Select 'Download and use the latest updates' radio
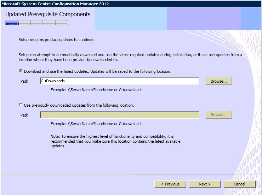 pos(21,71)
